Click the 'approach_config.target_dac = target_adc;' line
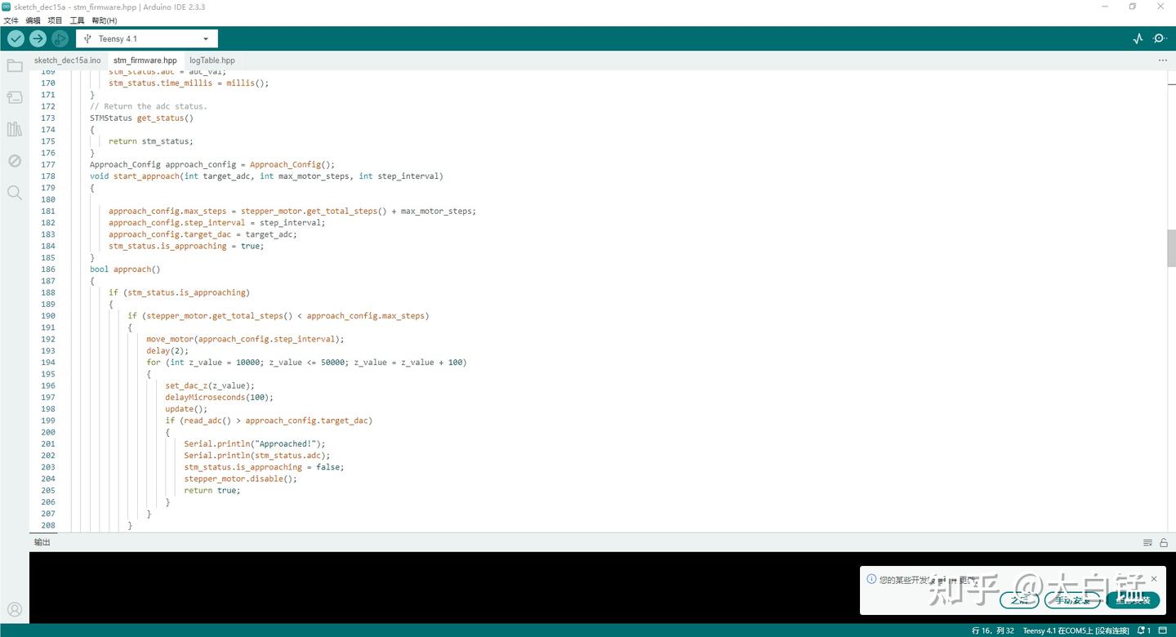Screen dimensions: 1176x637 (x=203, y=234)
